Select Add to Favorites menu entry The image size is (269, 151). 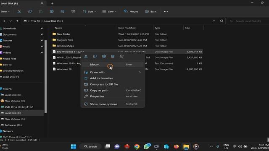click(x=113, y=78)
